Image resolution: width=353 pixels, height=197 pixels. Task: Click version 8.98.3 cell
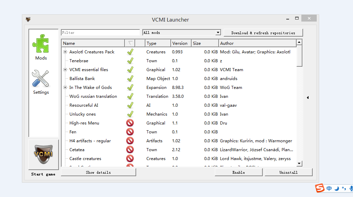(x=178, y=87)
